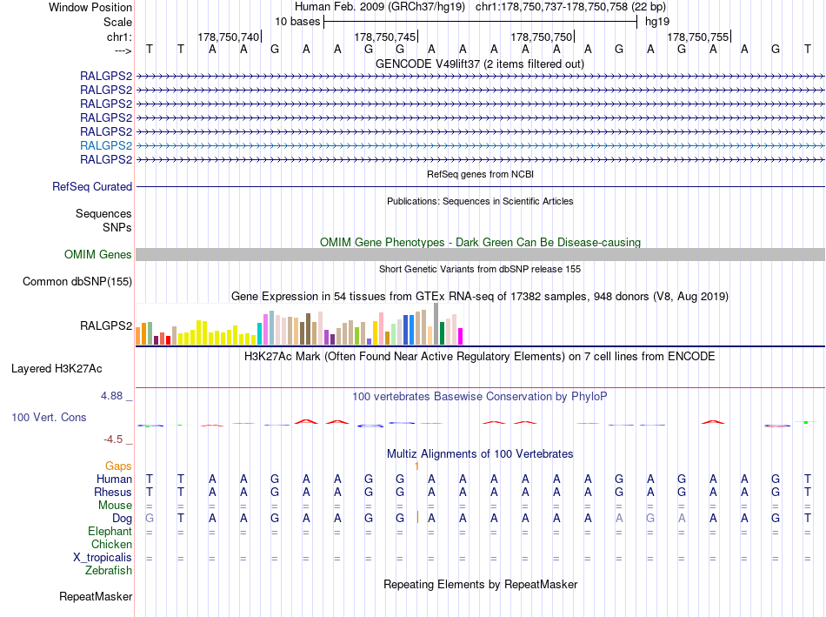Open the RepeatMasker track label
Screen dimensions: 826x617
coord(96,597)
